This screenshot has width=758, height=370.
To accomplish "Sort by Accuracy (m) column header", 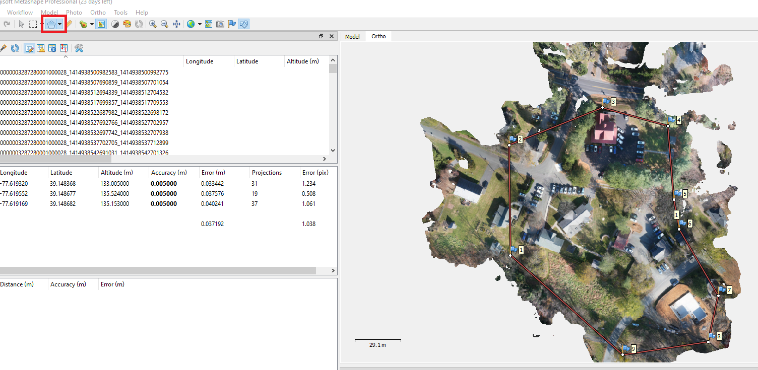I will (168, 173).
